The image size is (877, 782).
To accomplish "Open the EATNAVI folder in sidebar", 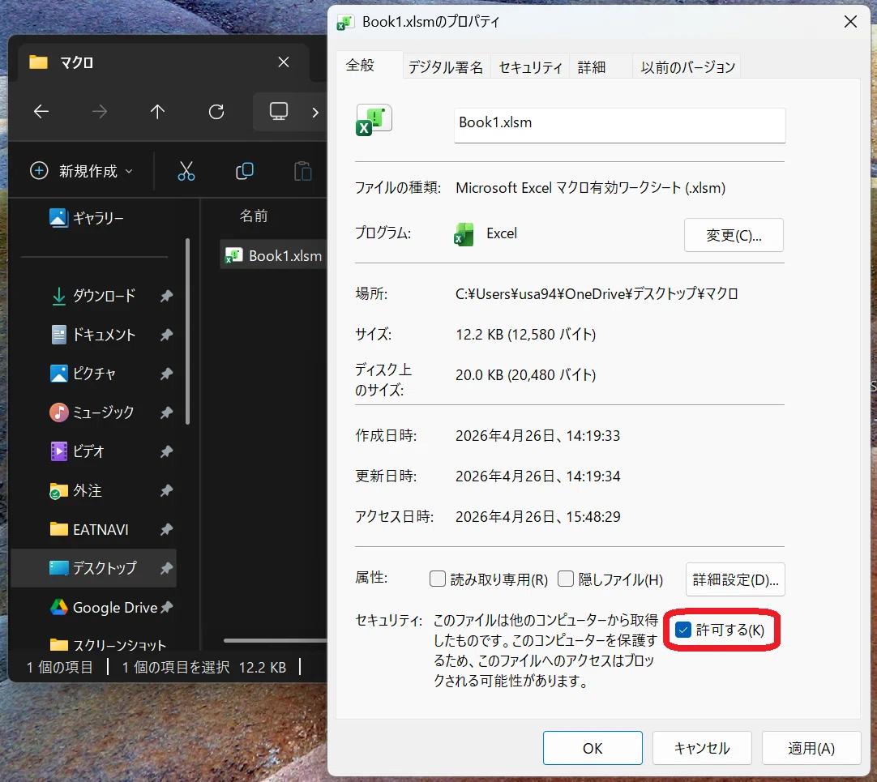I will coord(89,529).
